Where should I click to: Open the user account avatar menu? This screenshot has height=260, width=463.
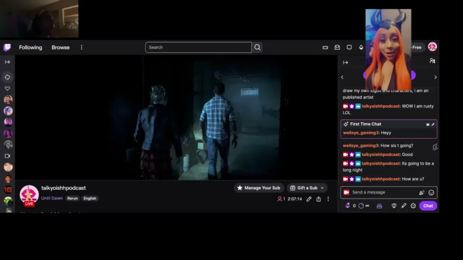[432, 47]
